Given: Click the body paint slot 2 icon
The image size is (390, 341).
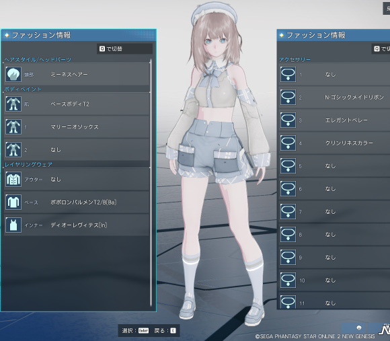Looking at the screenshot, I should [x=13, y=150].
